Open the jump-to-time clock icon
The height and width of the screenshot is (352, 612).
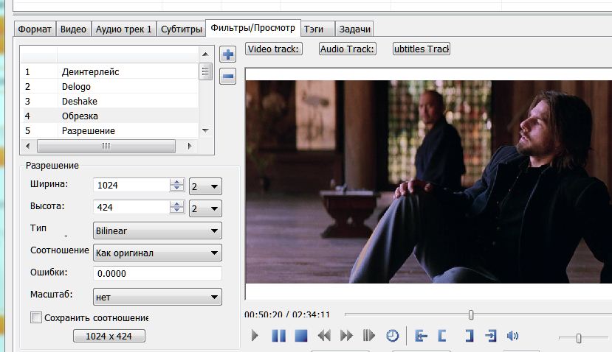(392, 335)
